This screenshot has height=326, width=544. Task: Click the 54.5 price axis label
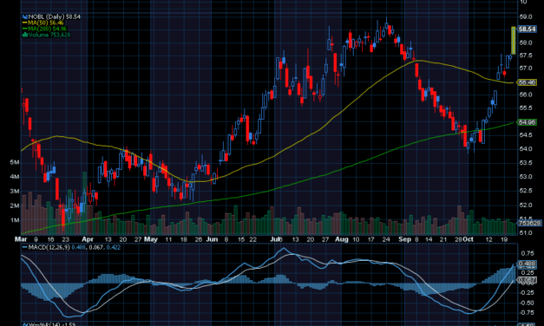[x=525, y=135]
